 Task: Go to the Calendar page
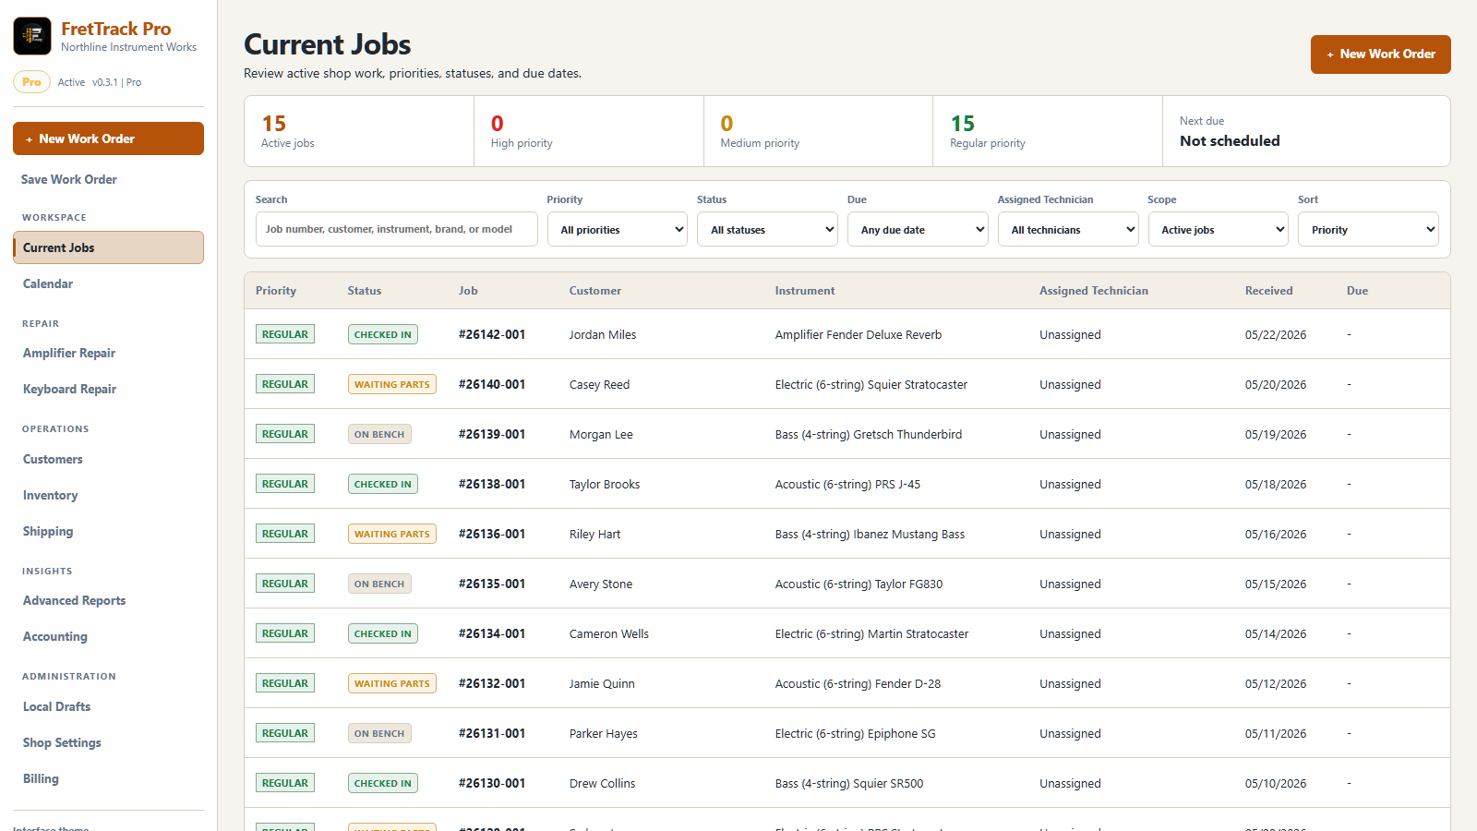48,283
